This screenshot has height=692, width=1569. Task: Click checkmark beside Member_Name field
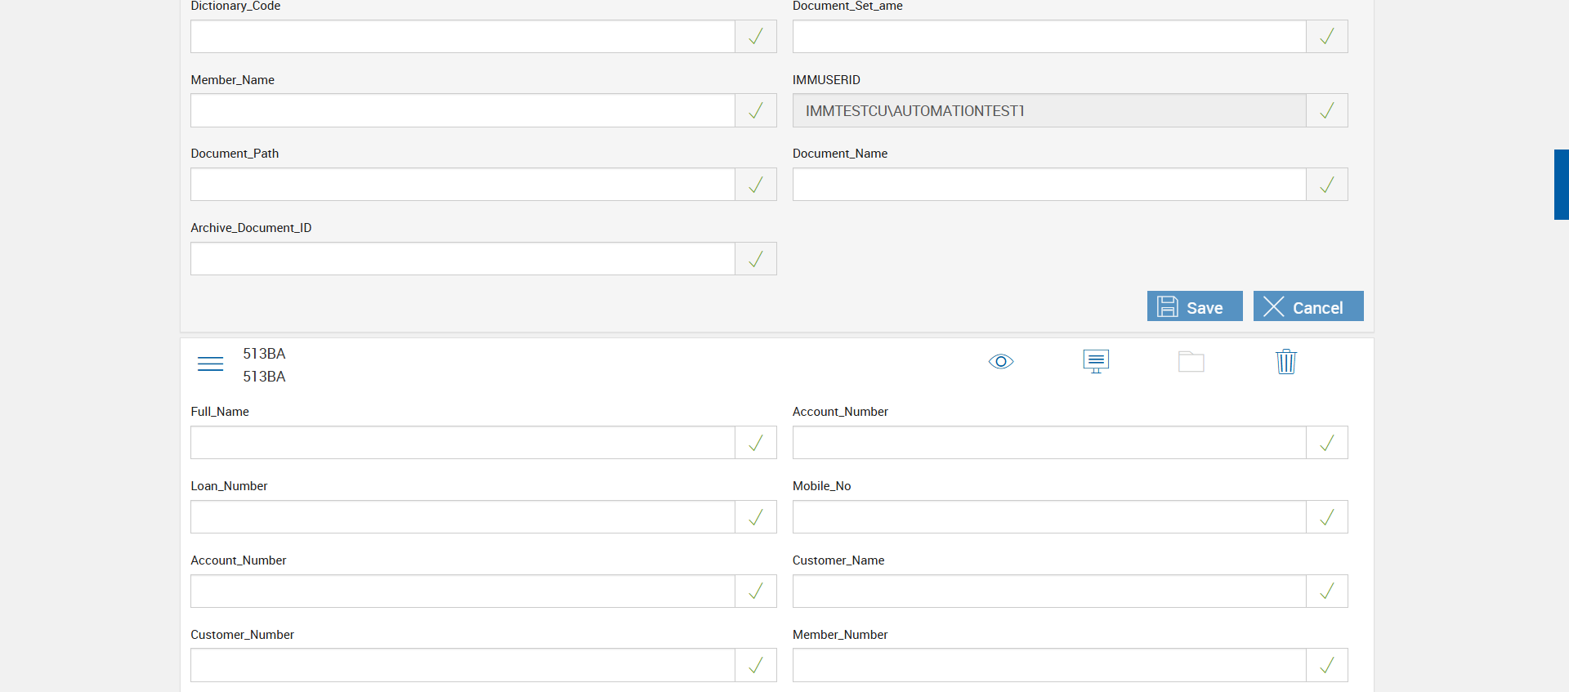click(x=756, y=110)
